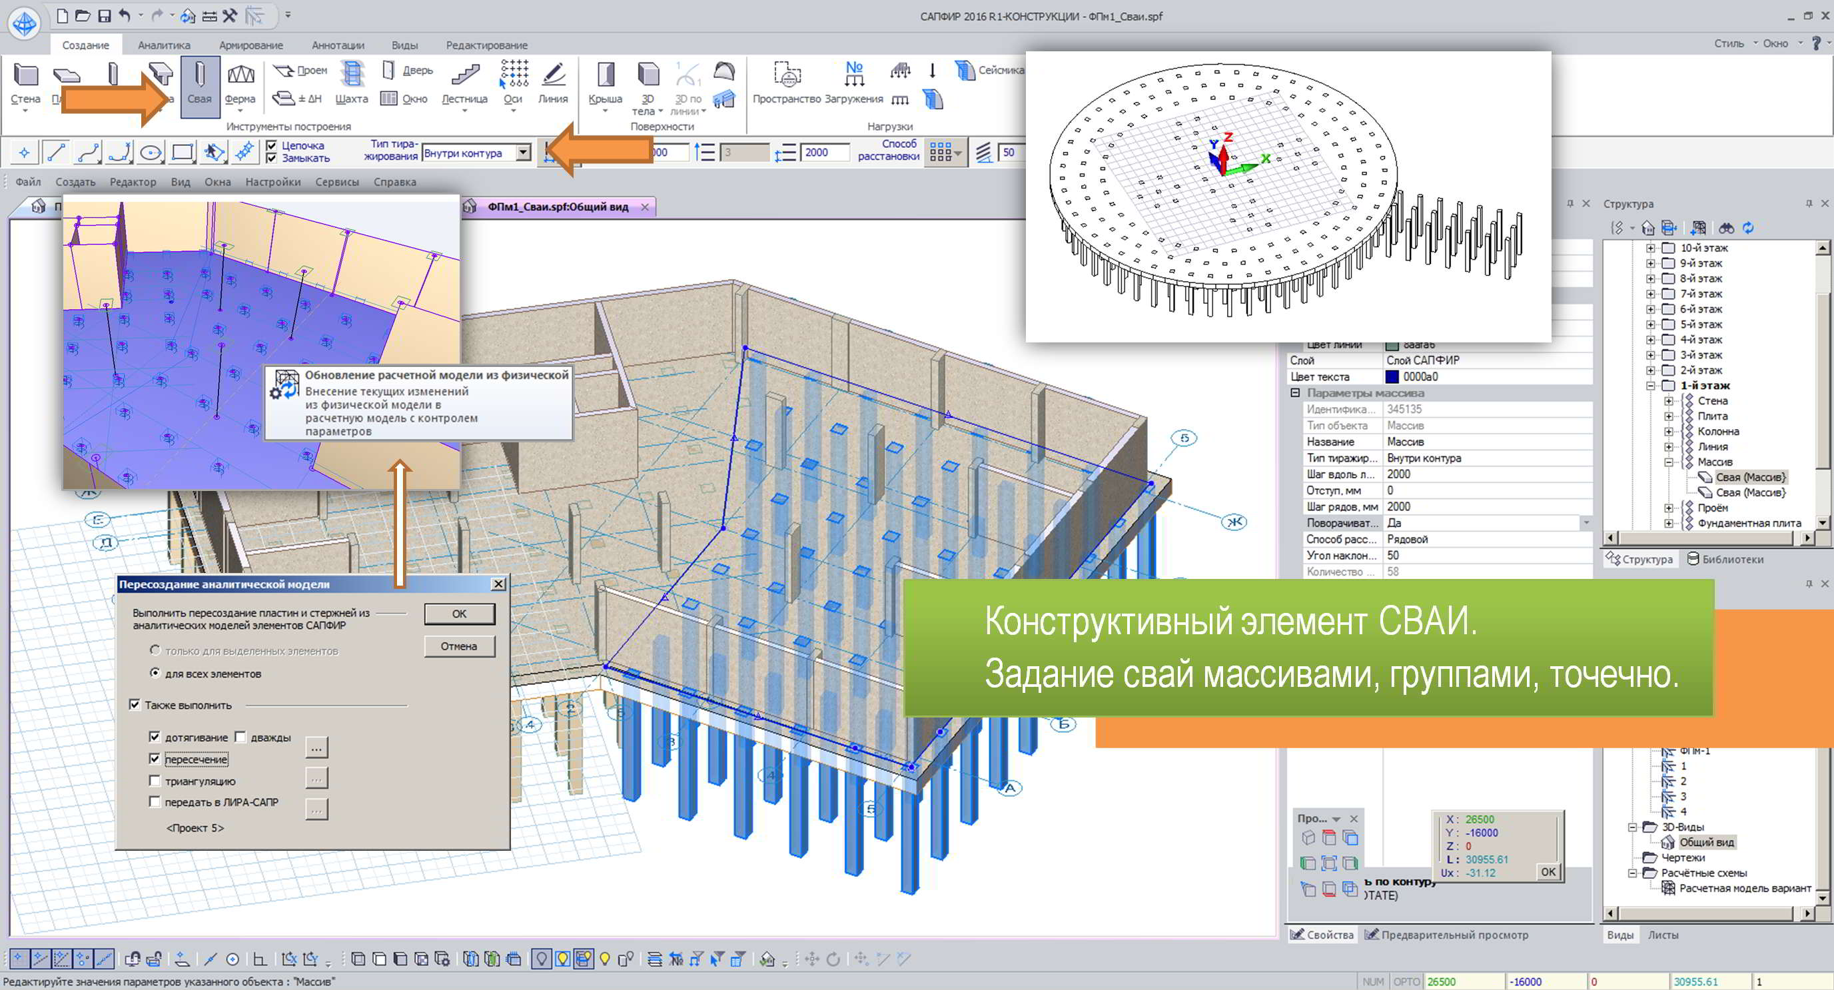
Task: Select Свая (Массив) item in structure tree
Action: point(1749,477)
